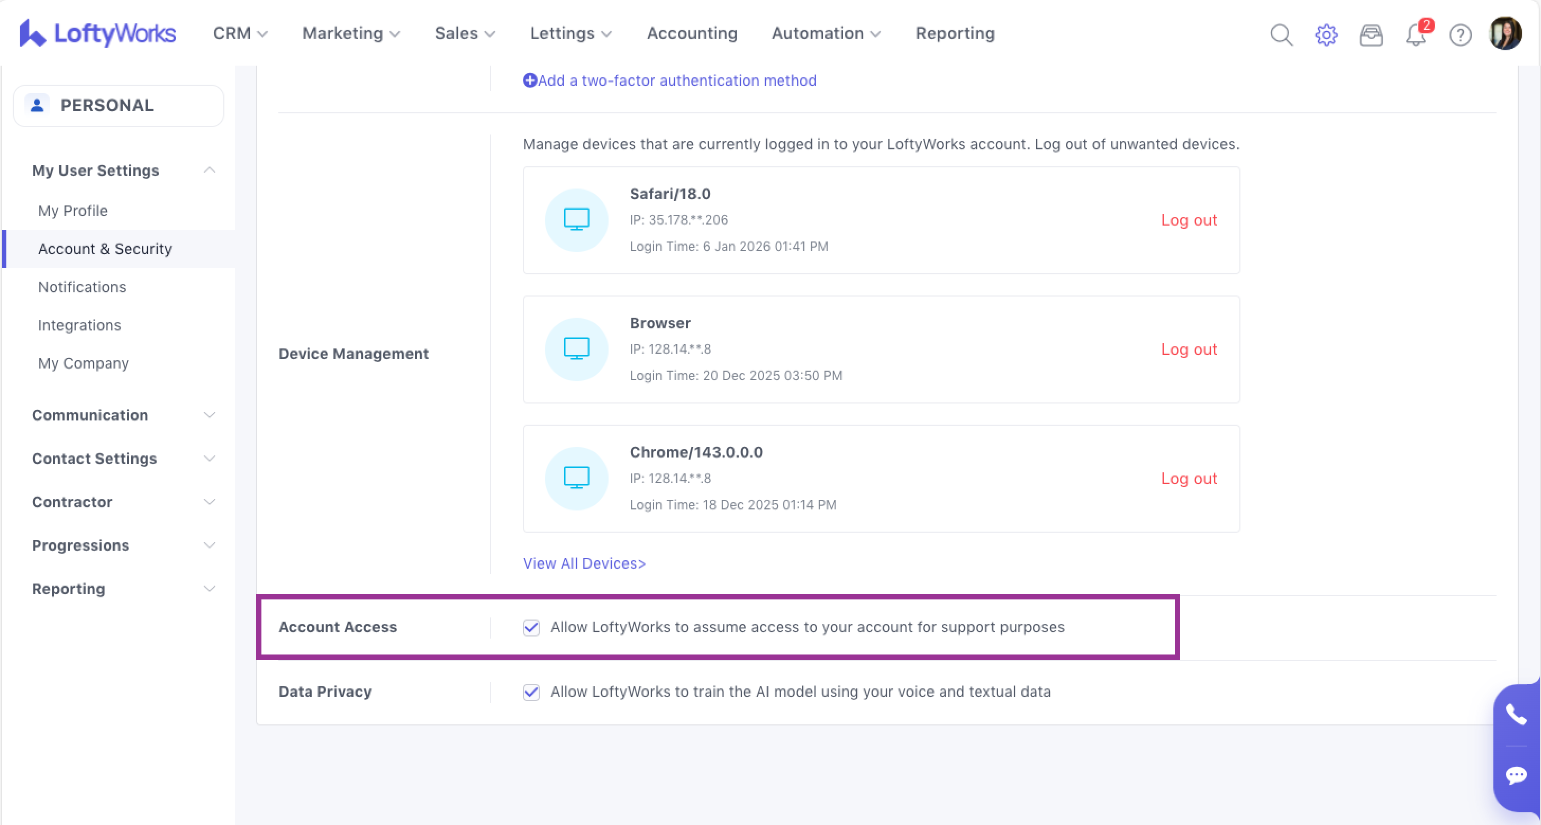The image size is (1541, 825).
Task: Click the help question mark icon
Action: tap(1460, 35)
